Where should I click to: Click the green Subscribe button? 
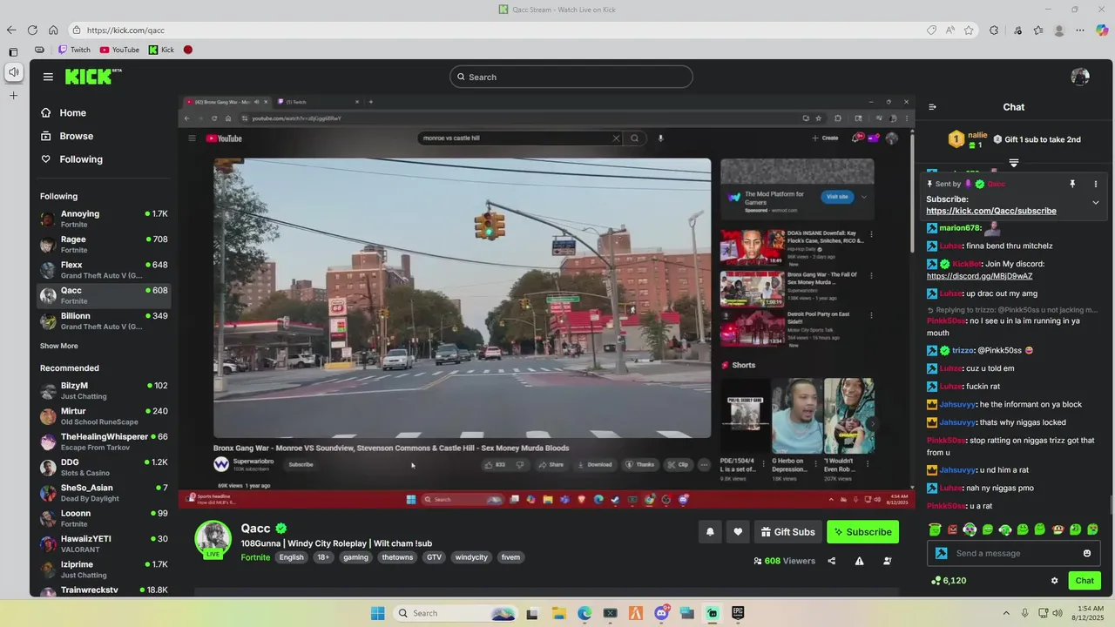tap(862, 532)
